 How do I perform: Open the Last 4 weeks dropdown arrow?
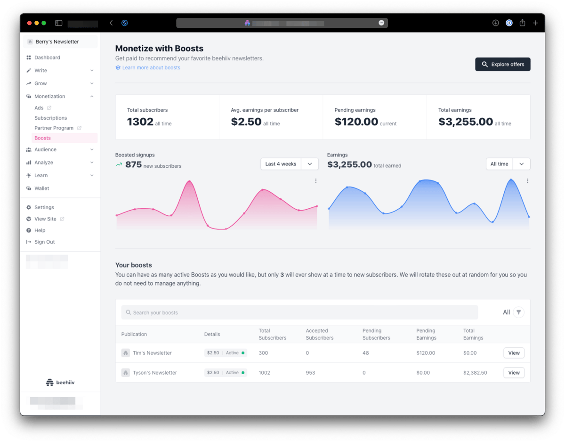point(310,164)
